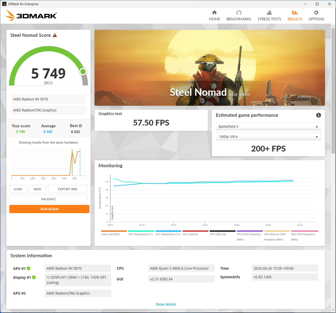Click the LOAD button
The height and width of the screenshot is (313, 336).
pos(18,189)
